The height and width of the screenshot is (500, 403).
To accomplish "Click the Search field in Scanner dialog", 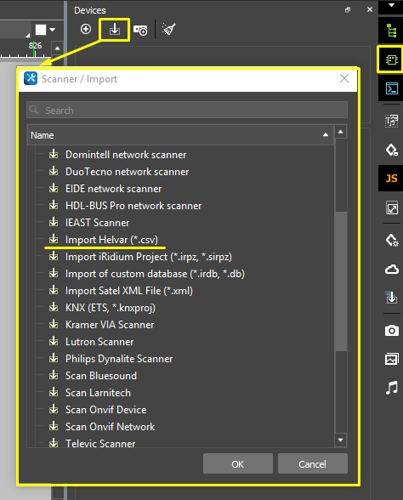I will coord(187,111).
